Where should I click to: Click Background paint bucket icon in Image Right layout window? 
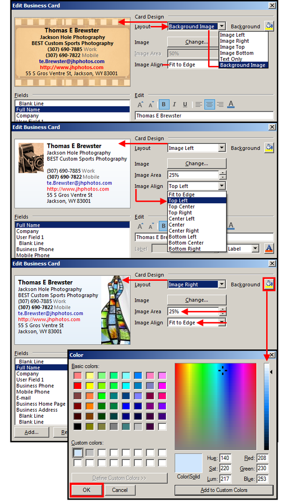click(x=269, y=284)
